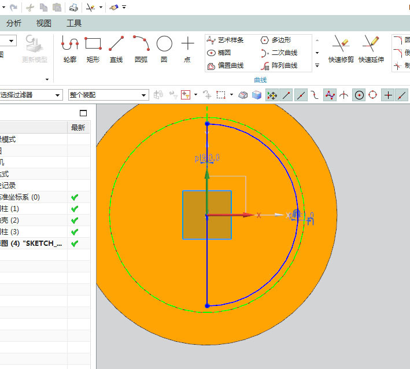Select the 矩形 rectangle tool
The width and height of the screenshot is (410, 369).
pyautogui.click(x=93, y=49)
